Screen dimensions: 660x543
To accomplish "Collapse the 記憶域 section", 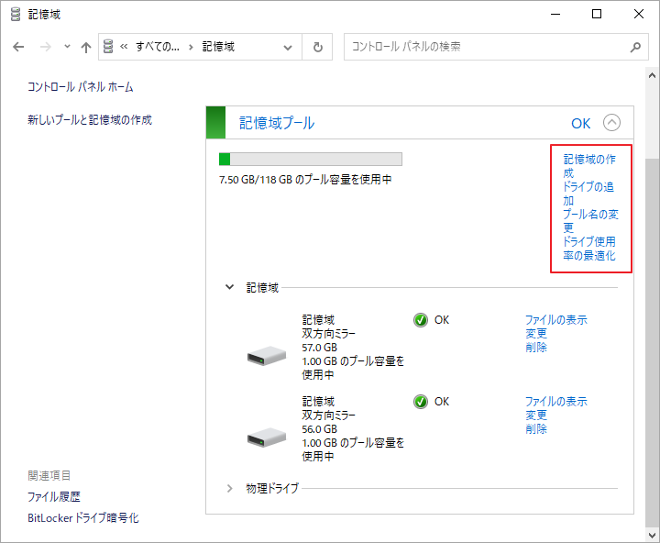I will click(230, 287).
